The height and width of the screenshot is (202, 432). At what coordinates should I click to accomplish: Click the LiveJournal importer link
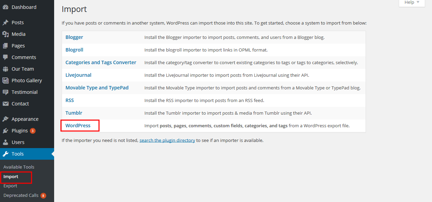coord(78,75)
